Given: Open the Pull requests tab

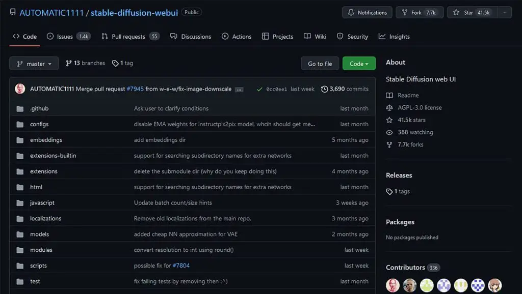Looking at the screenshot, I should 130,37.
